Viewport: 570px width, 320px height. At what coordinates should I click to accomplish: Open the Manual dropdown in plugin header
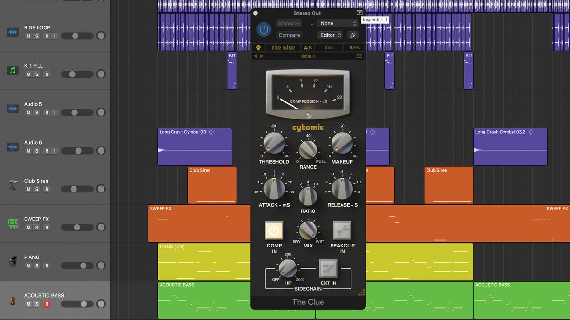289,23
